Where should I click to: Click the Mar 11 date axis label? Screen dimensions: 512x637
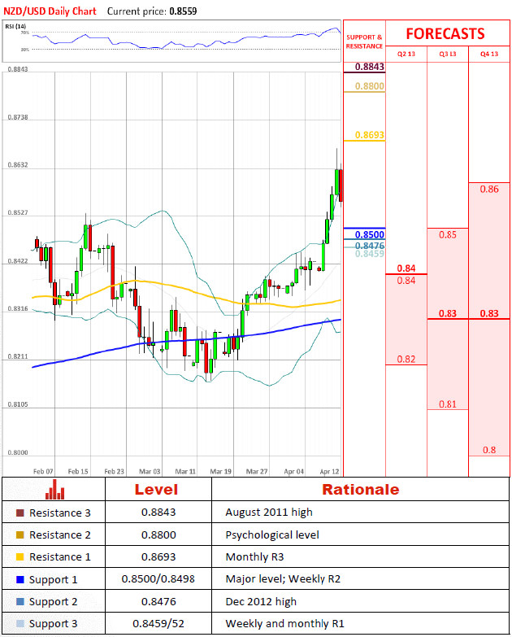pyautogui.click(x=185, y=471)
